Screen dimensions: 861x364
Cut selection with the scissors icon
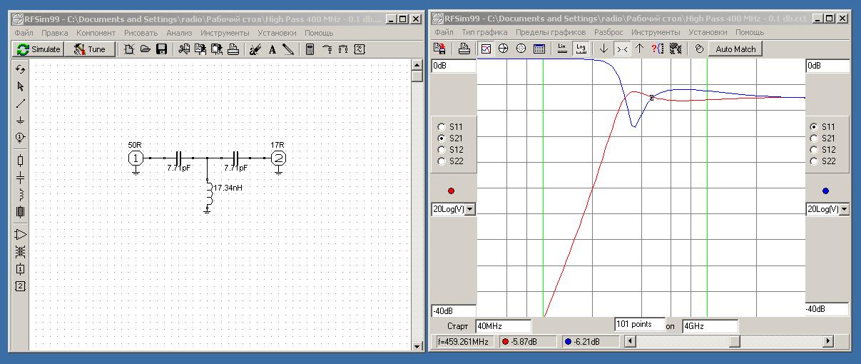point(184,49)
